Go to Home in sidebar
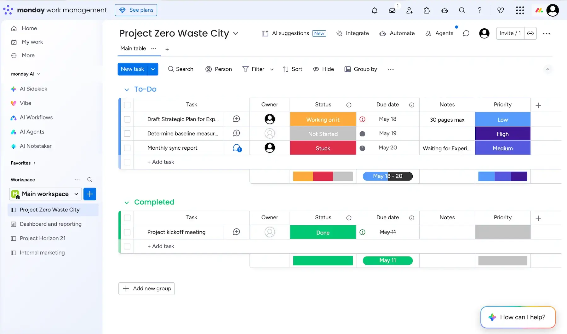The image size is (567, 334). pos(29,28)
